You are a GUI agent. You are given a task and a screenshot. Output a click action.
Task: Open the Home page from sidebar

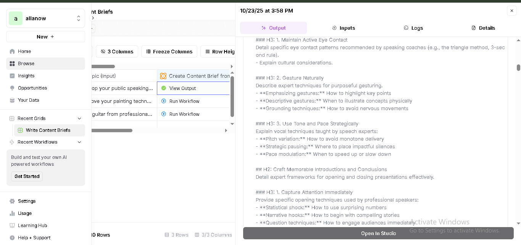[x=24, y=51]
